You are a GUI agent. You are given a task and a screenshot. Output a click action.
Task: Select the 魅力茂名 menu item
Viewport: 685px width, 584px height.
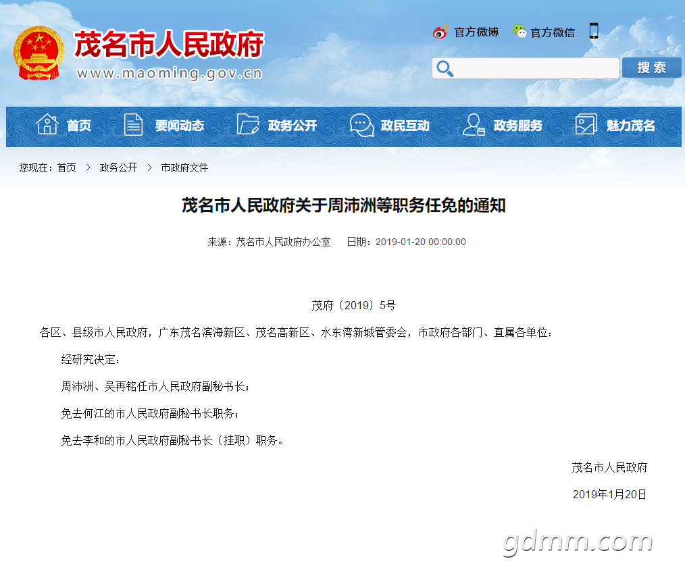click(x=630, y=126)
